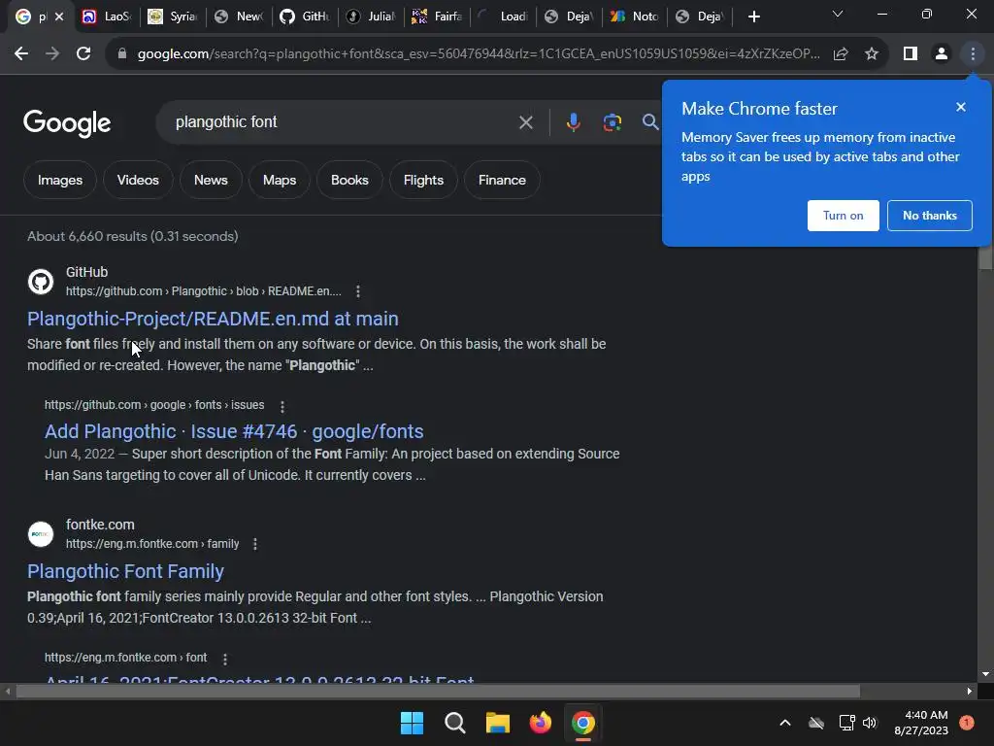This screenshot has height=746, width=994.
Task: Bookmark this tab with the star icon
Action: (x=872, y=54)
